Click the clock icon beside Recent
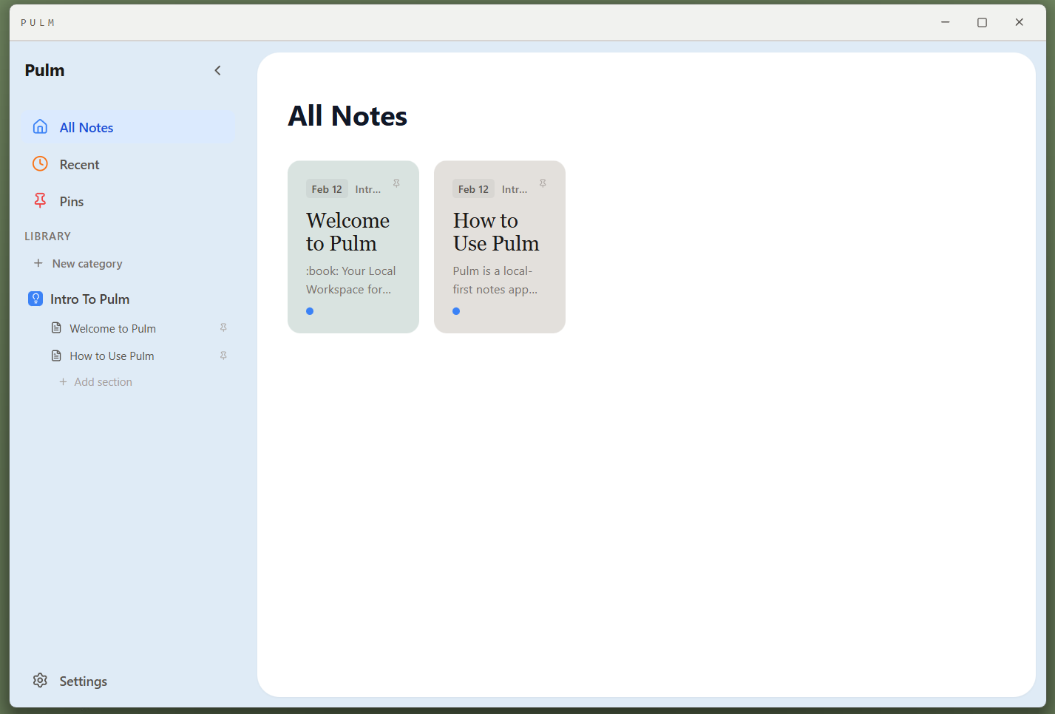The height and width of the screenshot is (714, 1055). (x=39, y=163)
